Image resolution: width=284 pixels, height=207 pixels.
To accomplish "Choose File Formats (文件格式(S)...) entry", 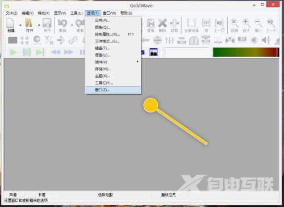I will pos(113,41).
